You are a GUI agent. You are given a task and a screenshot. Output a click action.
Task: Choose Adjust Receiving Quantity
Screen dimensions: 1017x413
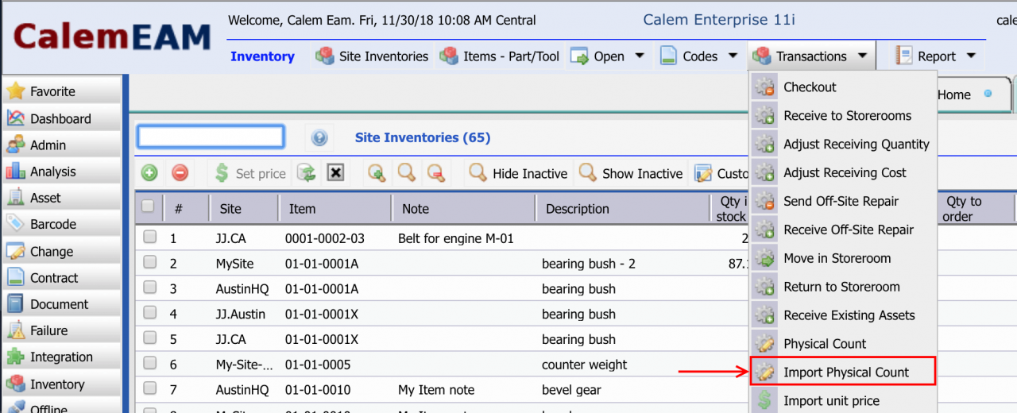tap(843, 145)
